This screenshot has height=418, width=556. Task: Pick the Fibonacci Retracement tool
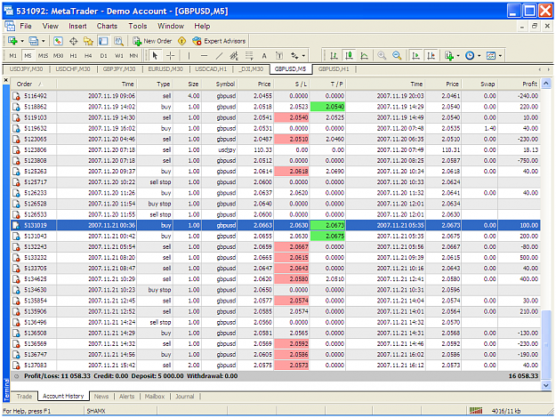[x=249, y=56]
